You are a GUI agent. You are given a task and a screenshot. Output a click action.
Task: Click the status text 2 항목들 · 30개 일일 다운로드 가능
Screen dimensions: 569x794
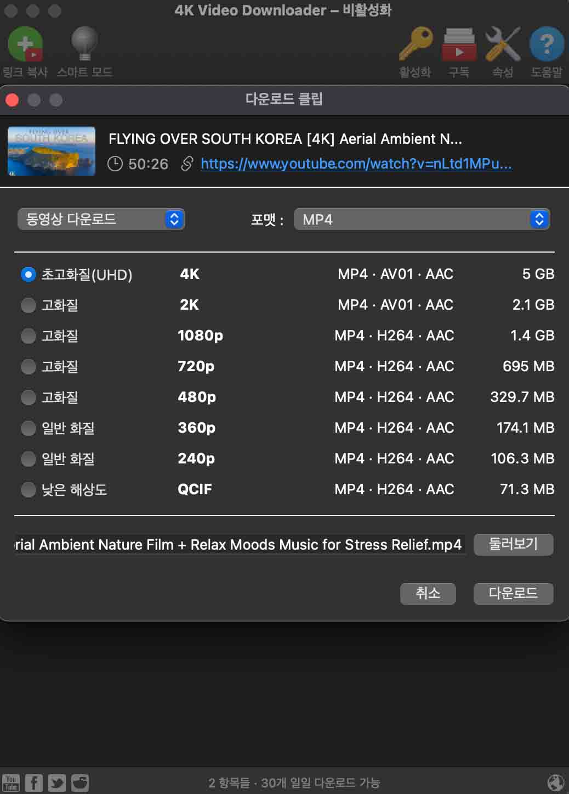tap(294, 783)
